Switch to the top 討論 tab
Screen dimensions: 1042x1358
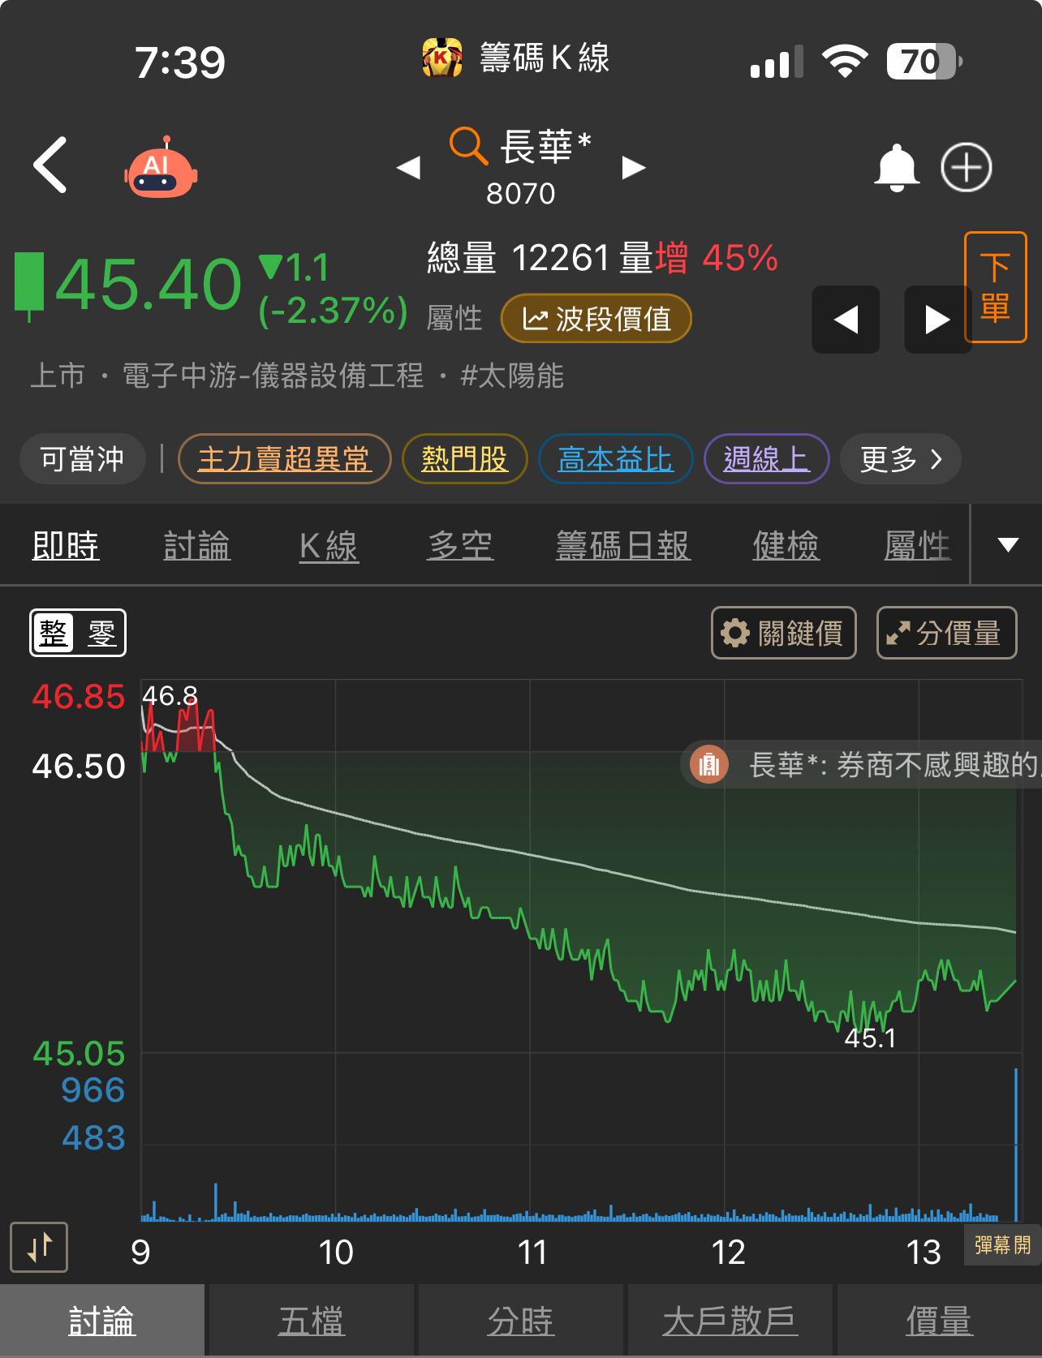click(197, 545)
